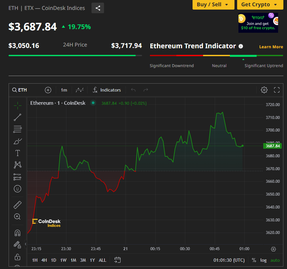This screenshot has width=287, height=269.
Task: Open the 1m interval selector
Action: click(64, 90)
